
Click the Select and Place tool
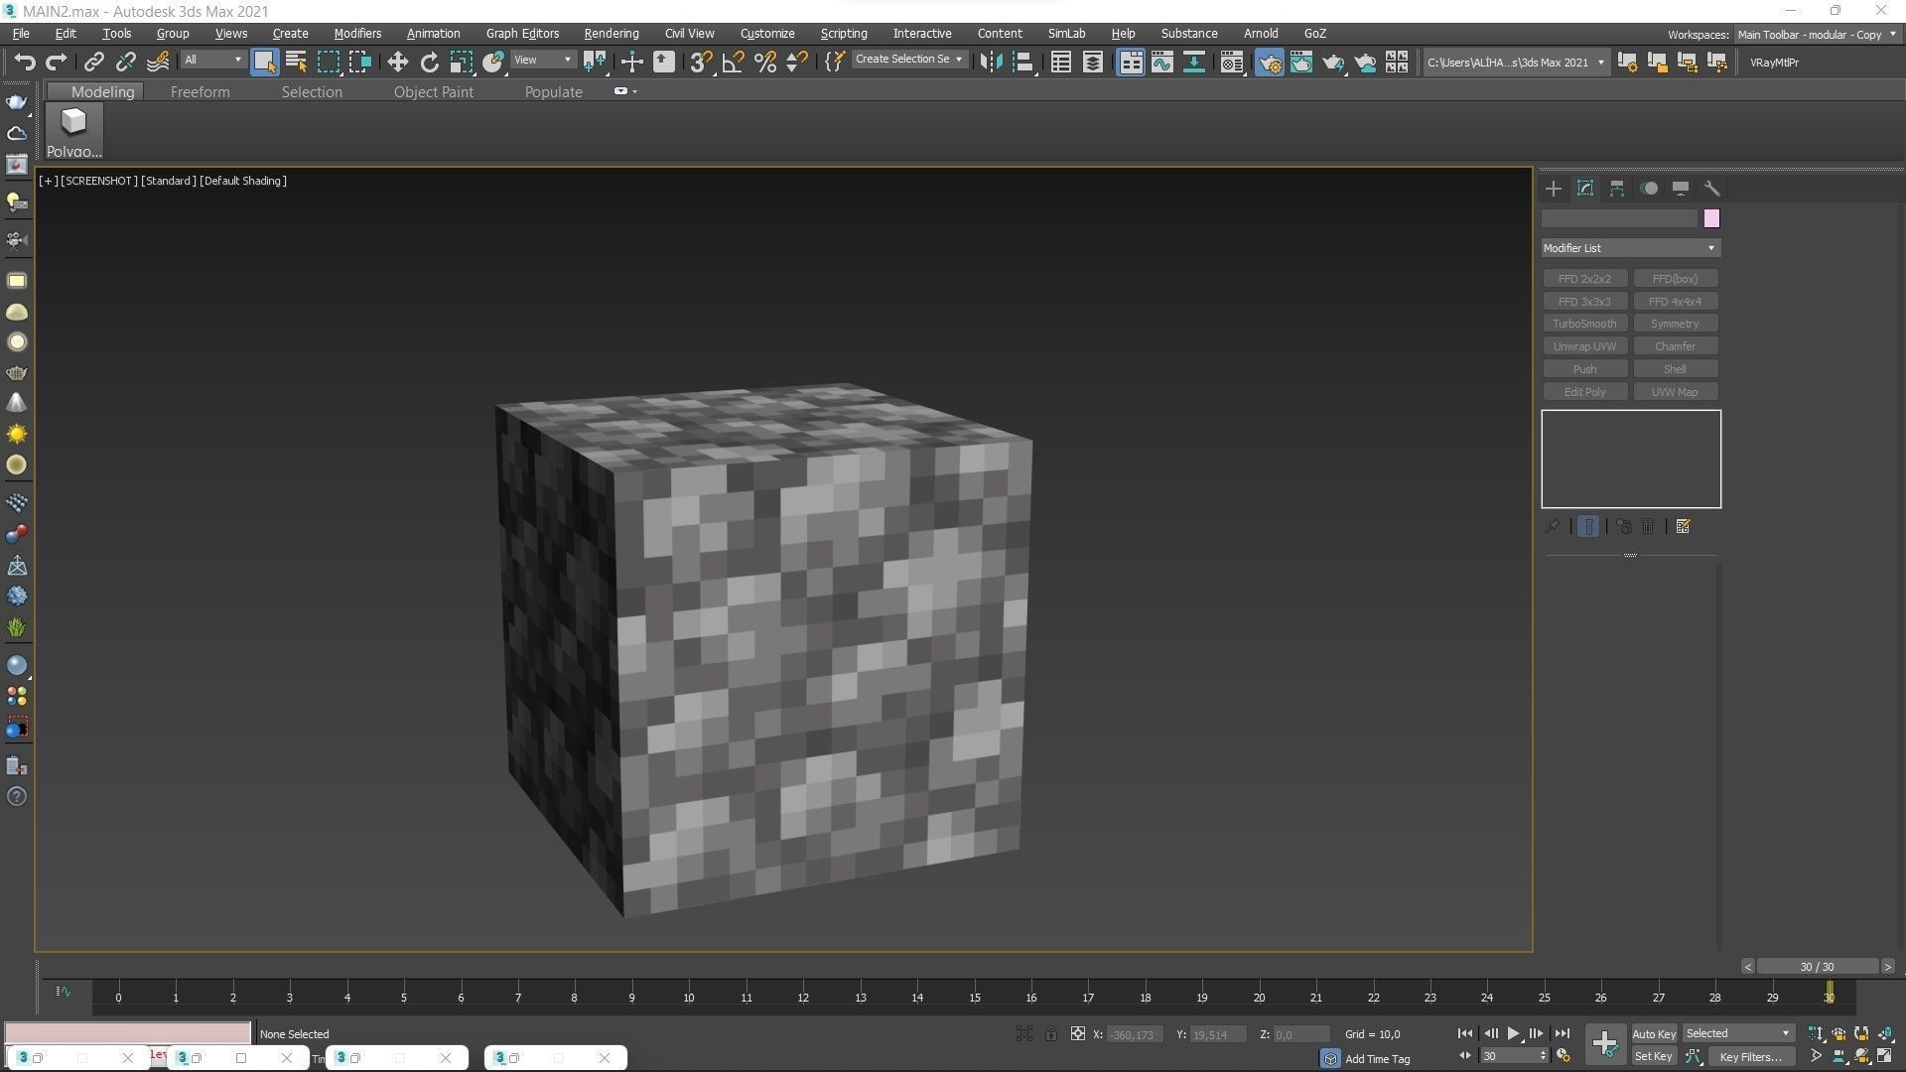coord(493,62)
